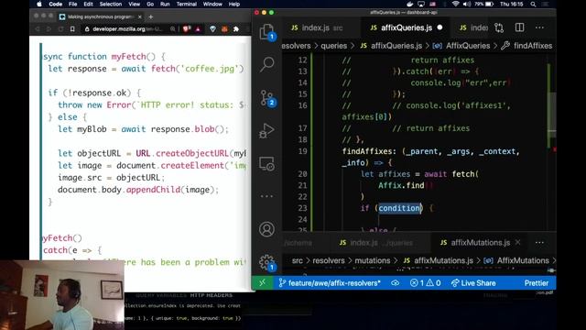Viewport: 586px width, 330px height.
Task: Start Live Share from the status bar
Action: point(473,283)
